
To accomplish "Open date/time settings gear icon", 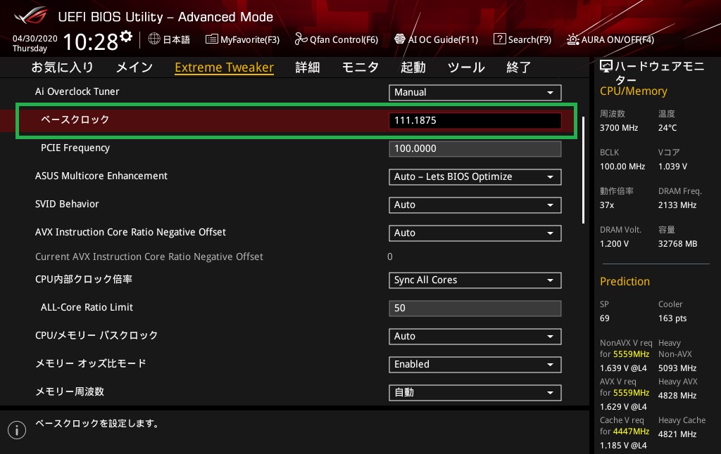I will click(x=126, y=36).
